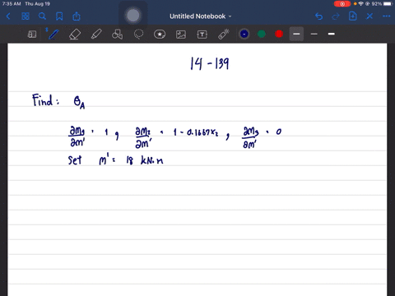Select the Image insert tool
The image size is (395, 296).
click(x=181, y=35)
